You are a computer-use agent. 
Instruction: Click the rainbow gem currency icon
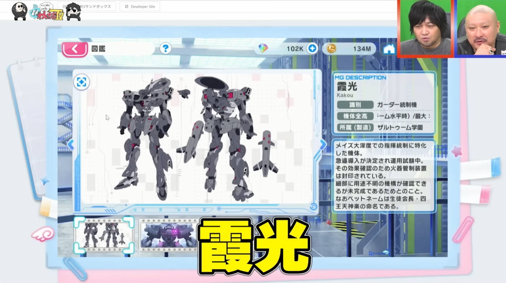(x=263, y=49)
